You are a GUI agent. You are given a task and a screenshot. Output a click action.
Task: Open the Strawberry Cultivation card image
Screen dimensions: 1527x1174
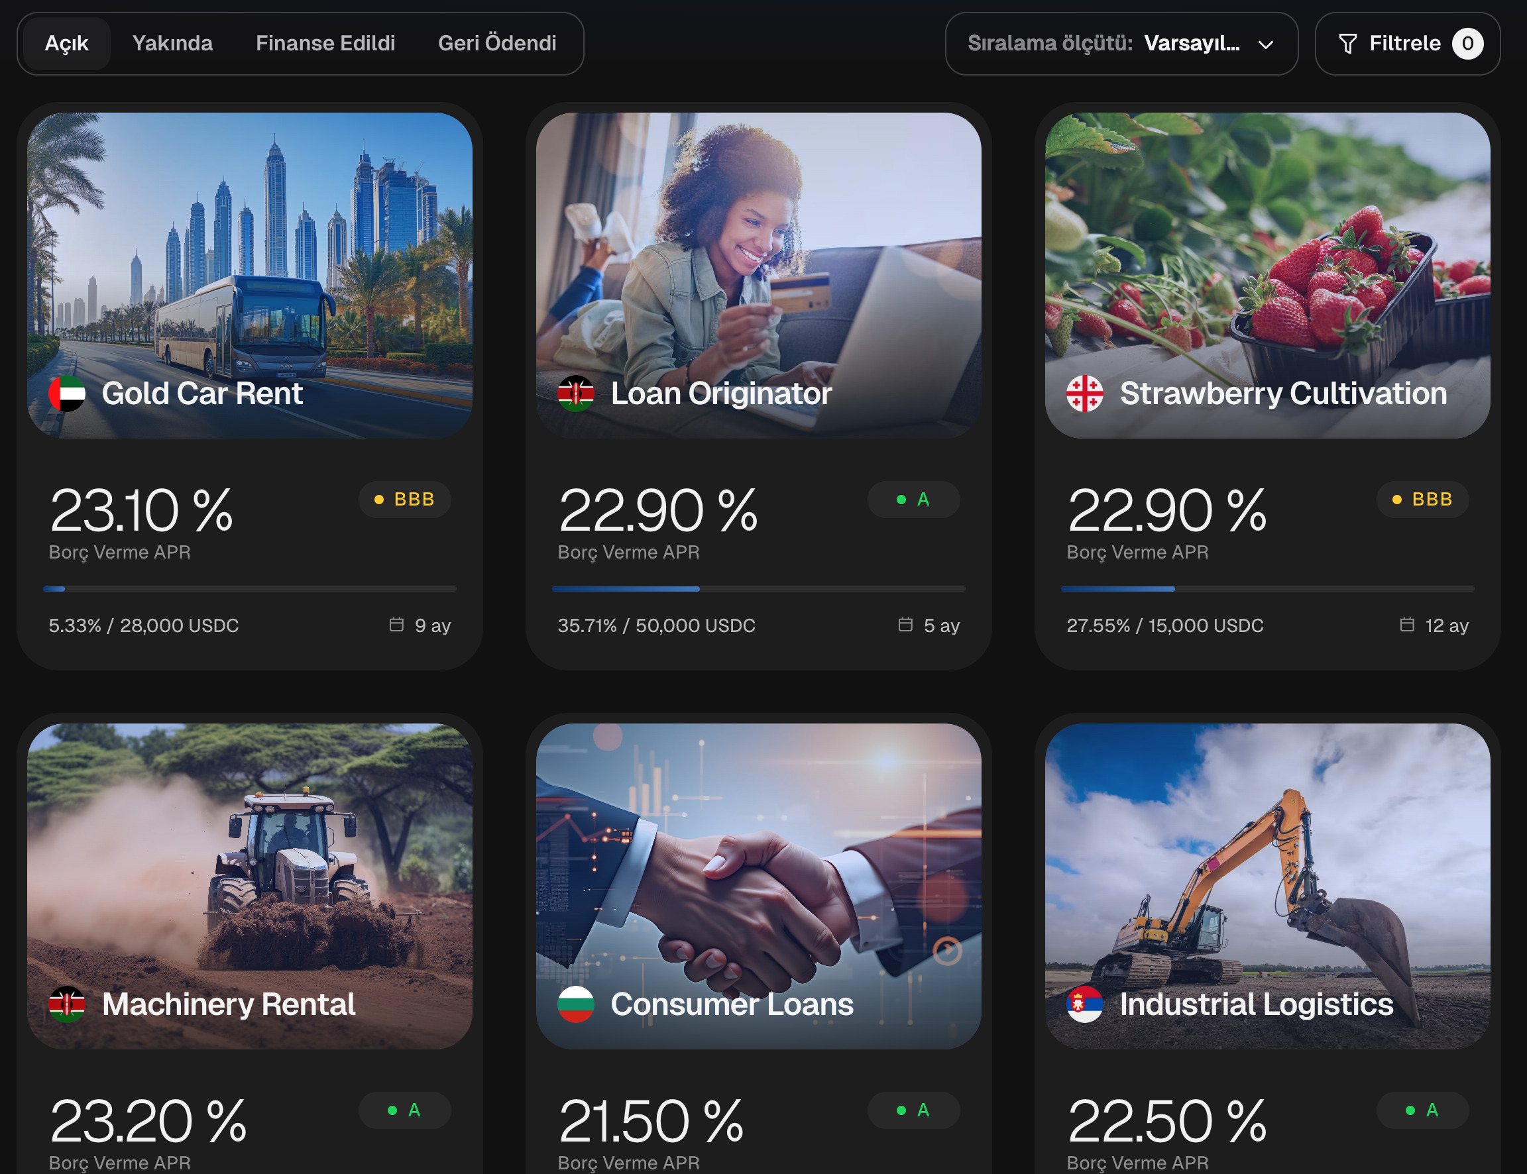coord(1267,276)
